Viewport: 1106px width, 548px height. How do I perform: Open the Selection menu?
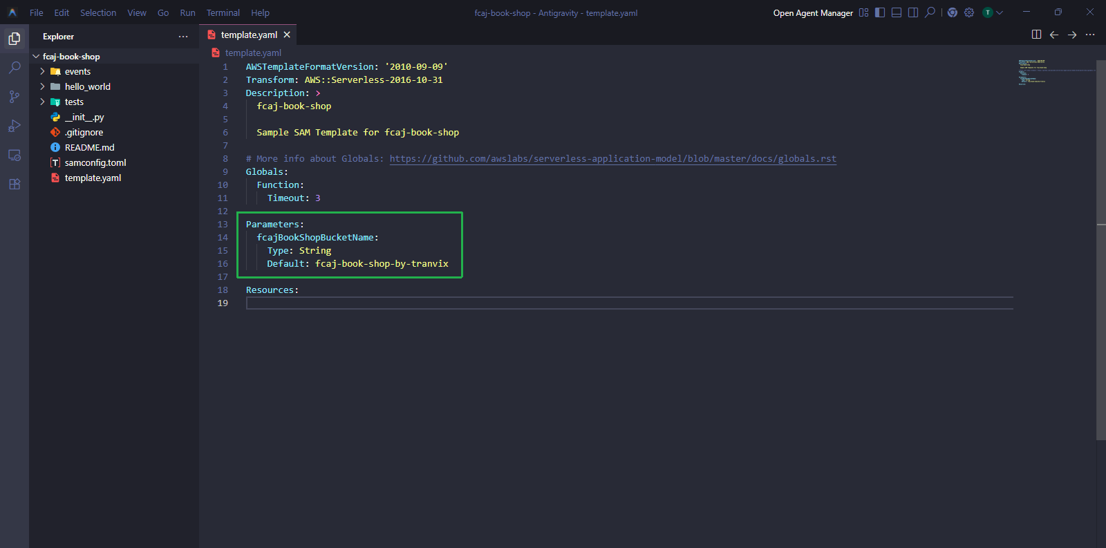pyautogui.click(x=98, y=12)
